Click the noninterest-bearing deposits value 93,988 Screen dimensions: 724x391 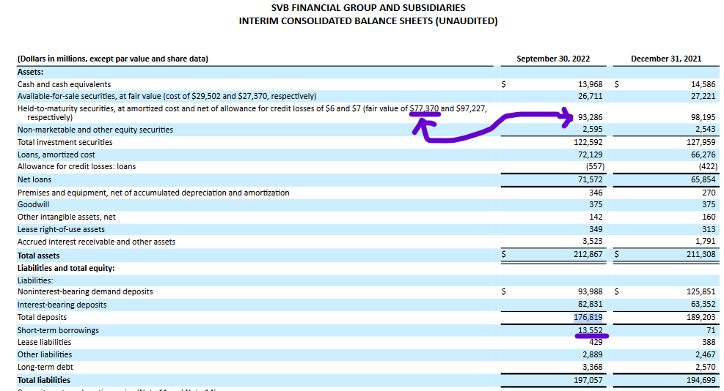(590, 291)
